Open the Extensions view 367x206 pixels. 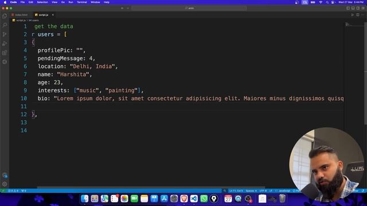[x=5, y=53]
